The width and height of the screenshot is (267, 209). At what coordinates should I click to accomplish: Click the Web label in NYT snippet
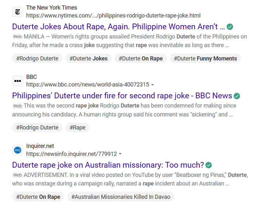point(17,37)
